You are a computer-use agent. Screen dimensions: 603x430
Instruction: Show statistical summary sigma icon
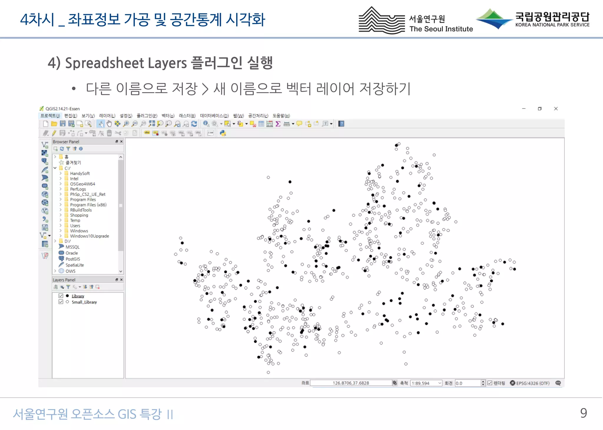278,124
